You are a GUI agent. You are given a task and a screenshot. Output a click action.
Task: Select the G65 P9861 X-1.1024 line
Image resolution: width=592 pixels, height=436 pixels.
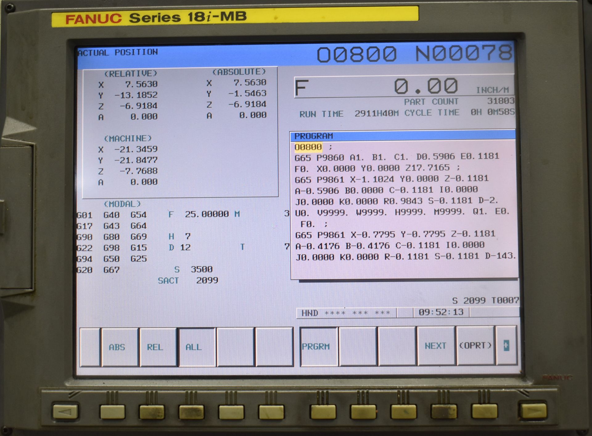392,179
